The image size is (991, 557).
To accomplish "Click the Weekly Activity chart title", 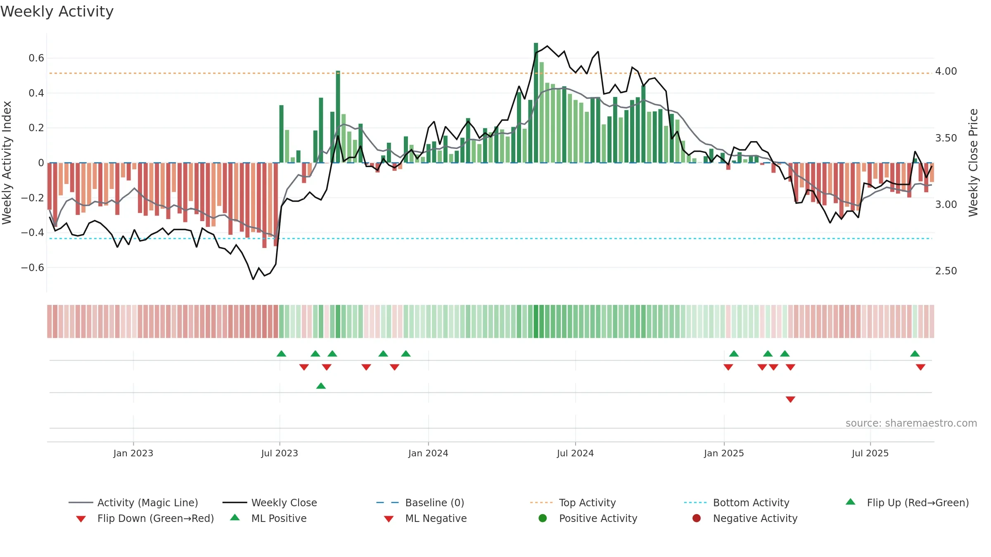I will [57, 12].
